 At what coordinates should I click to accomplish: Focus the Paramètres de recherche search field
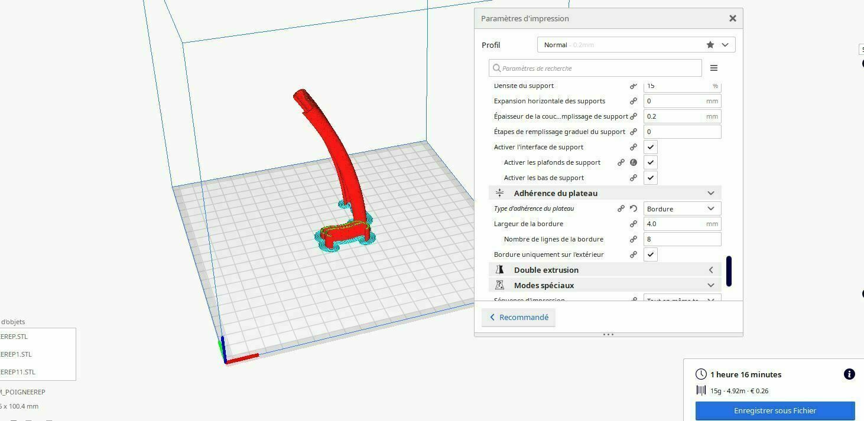click(x=595, y=68)
